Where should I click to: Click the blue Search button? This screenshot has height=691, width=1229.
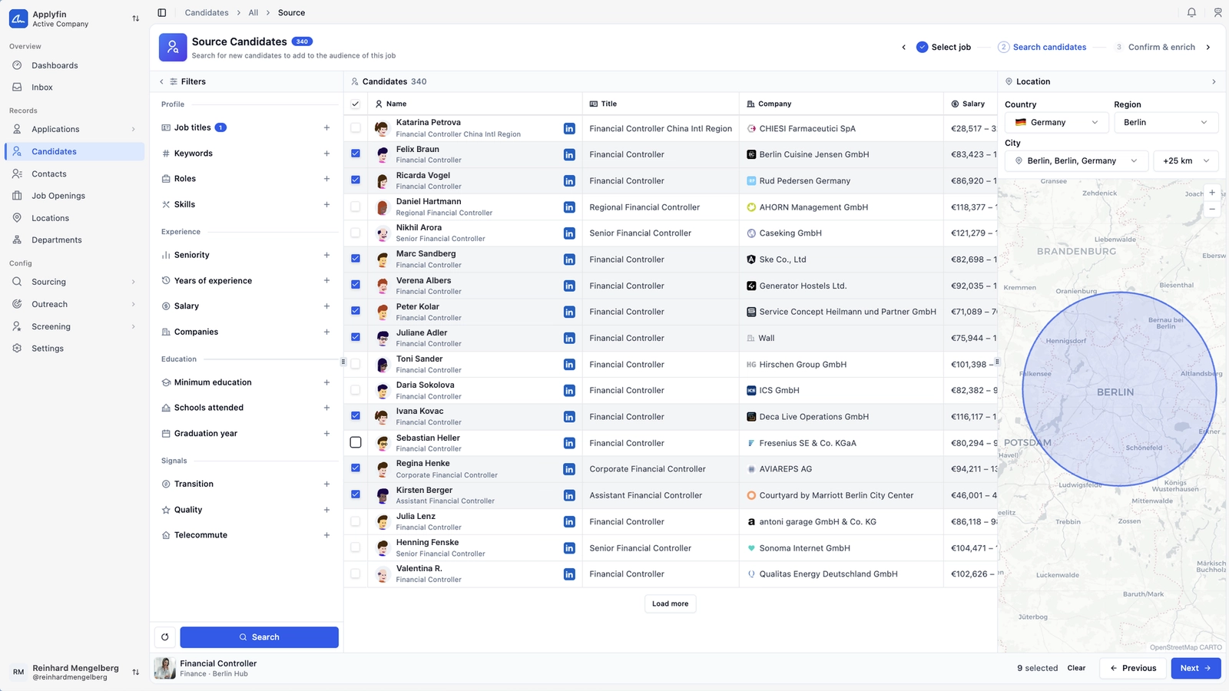coord(259,637)
